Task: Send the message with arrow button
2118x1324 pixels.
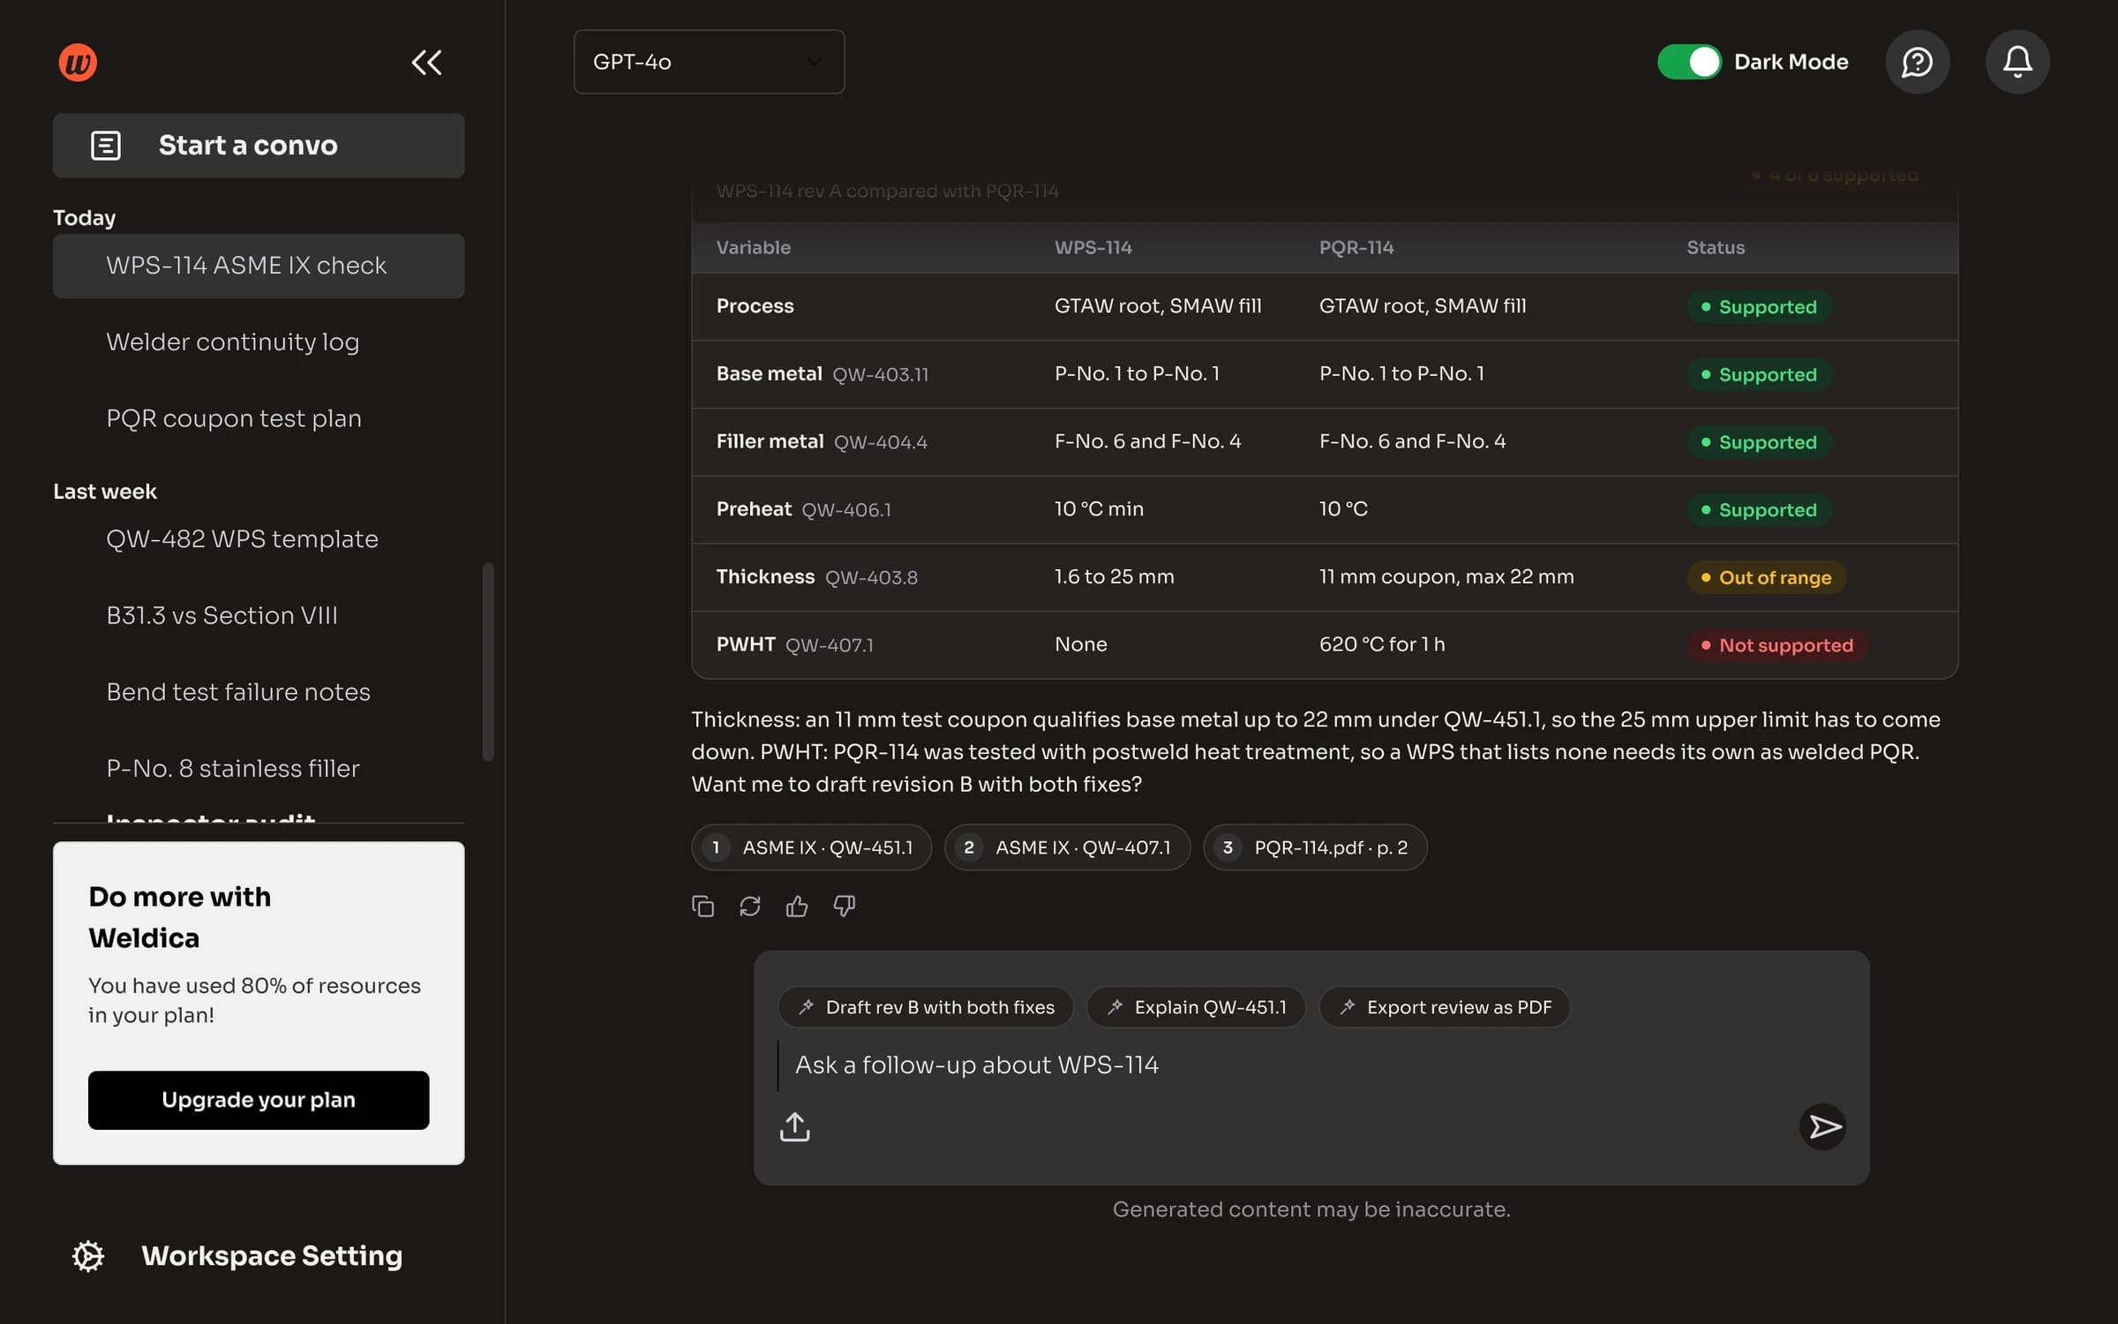Action: coord(1823,1126)
